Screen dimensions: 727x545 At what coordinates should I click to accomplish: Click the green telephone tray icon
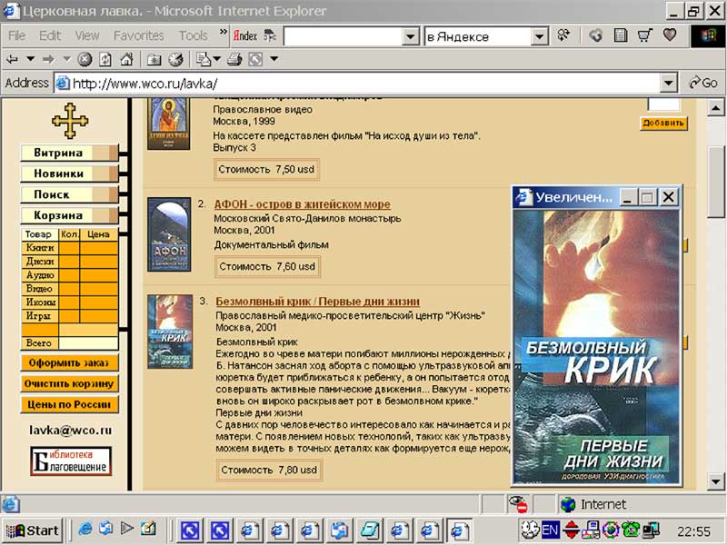pyautogui.click(x=630, y=530)
